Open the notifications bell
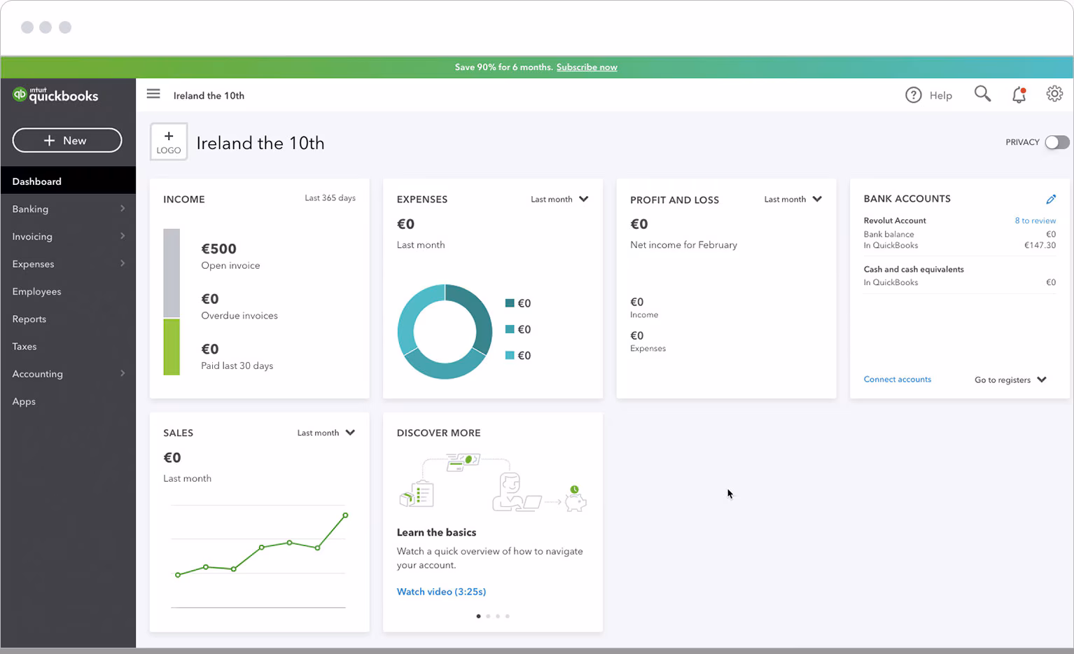Image resolution: width=1074 pixels, height=654 pixels. tap(1019, 95)
